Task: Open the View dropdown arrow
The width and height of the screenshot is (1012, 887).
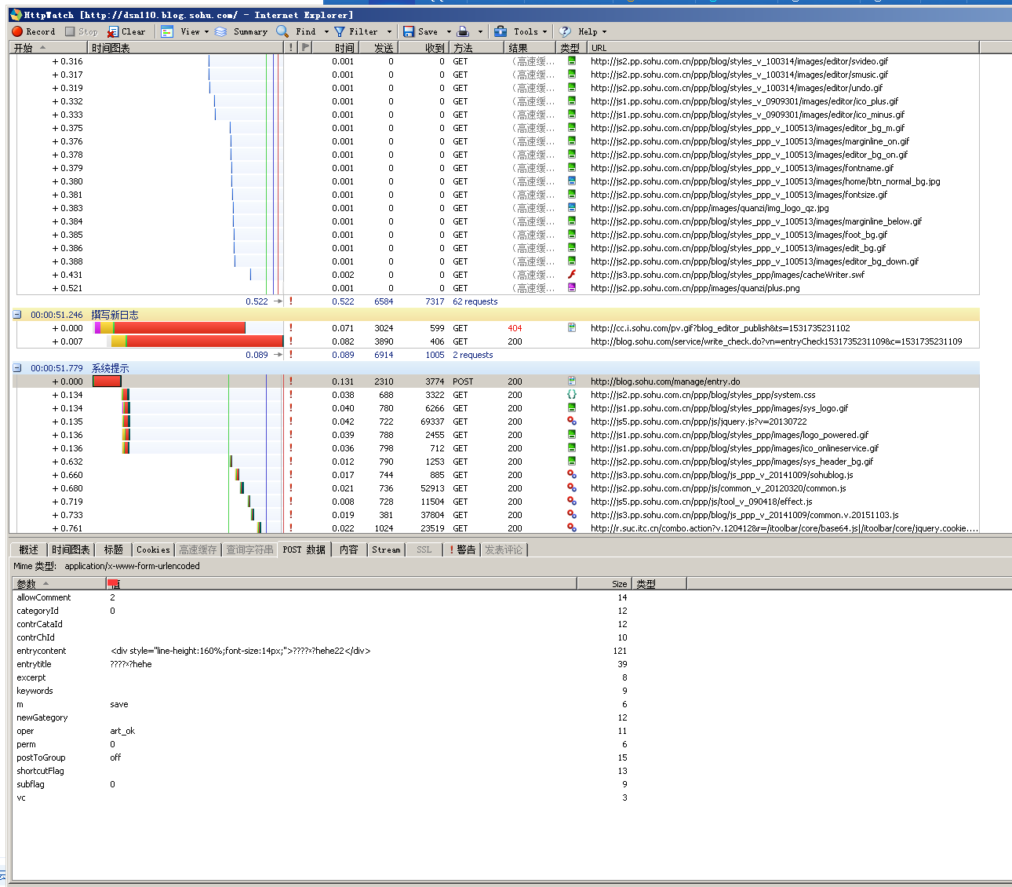Action: (206, 32)
